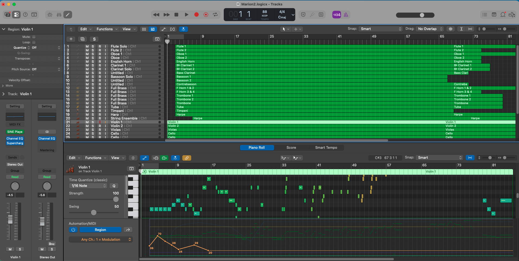
Task: Start playback with Play button
Action: (x=186, y=15)
